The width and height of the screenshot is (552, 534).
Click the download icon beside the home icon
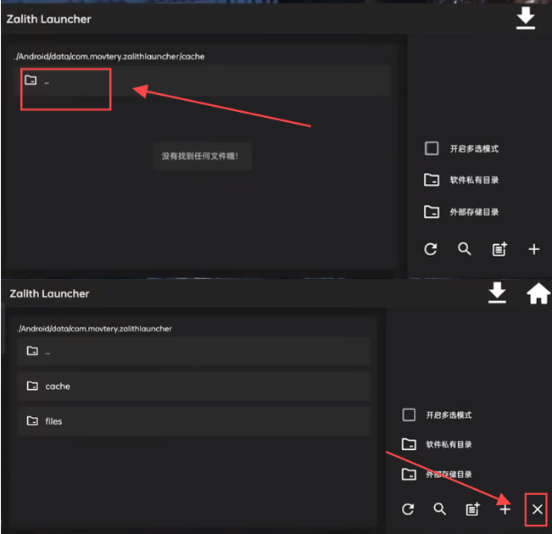(497, 293)
